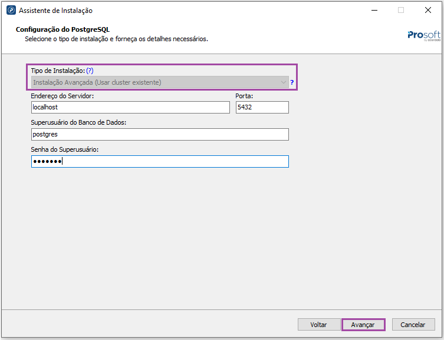
Task: Select the Superusuário do Banco de Dados field
Action: point(160,134)
